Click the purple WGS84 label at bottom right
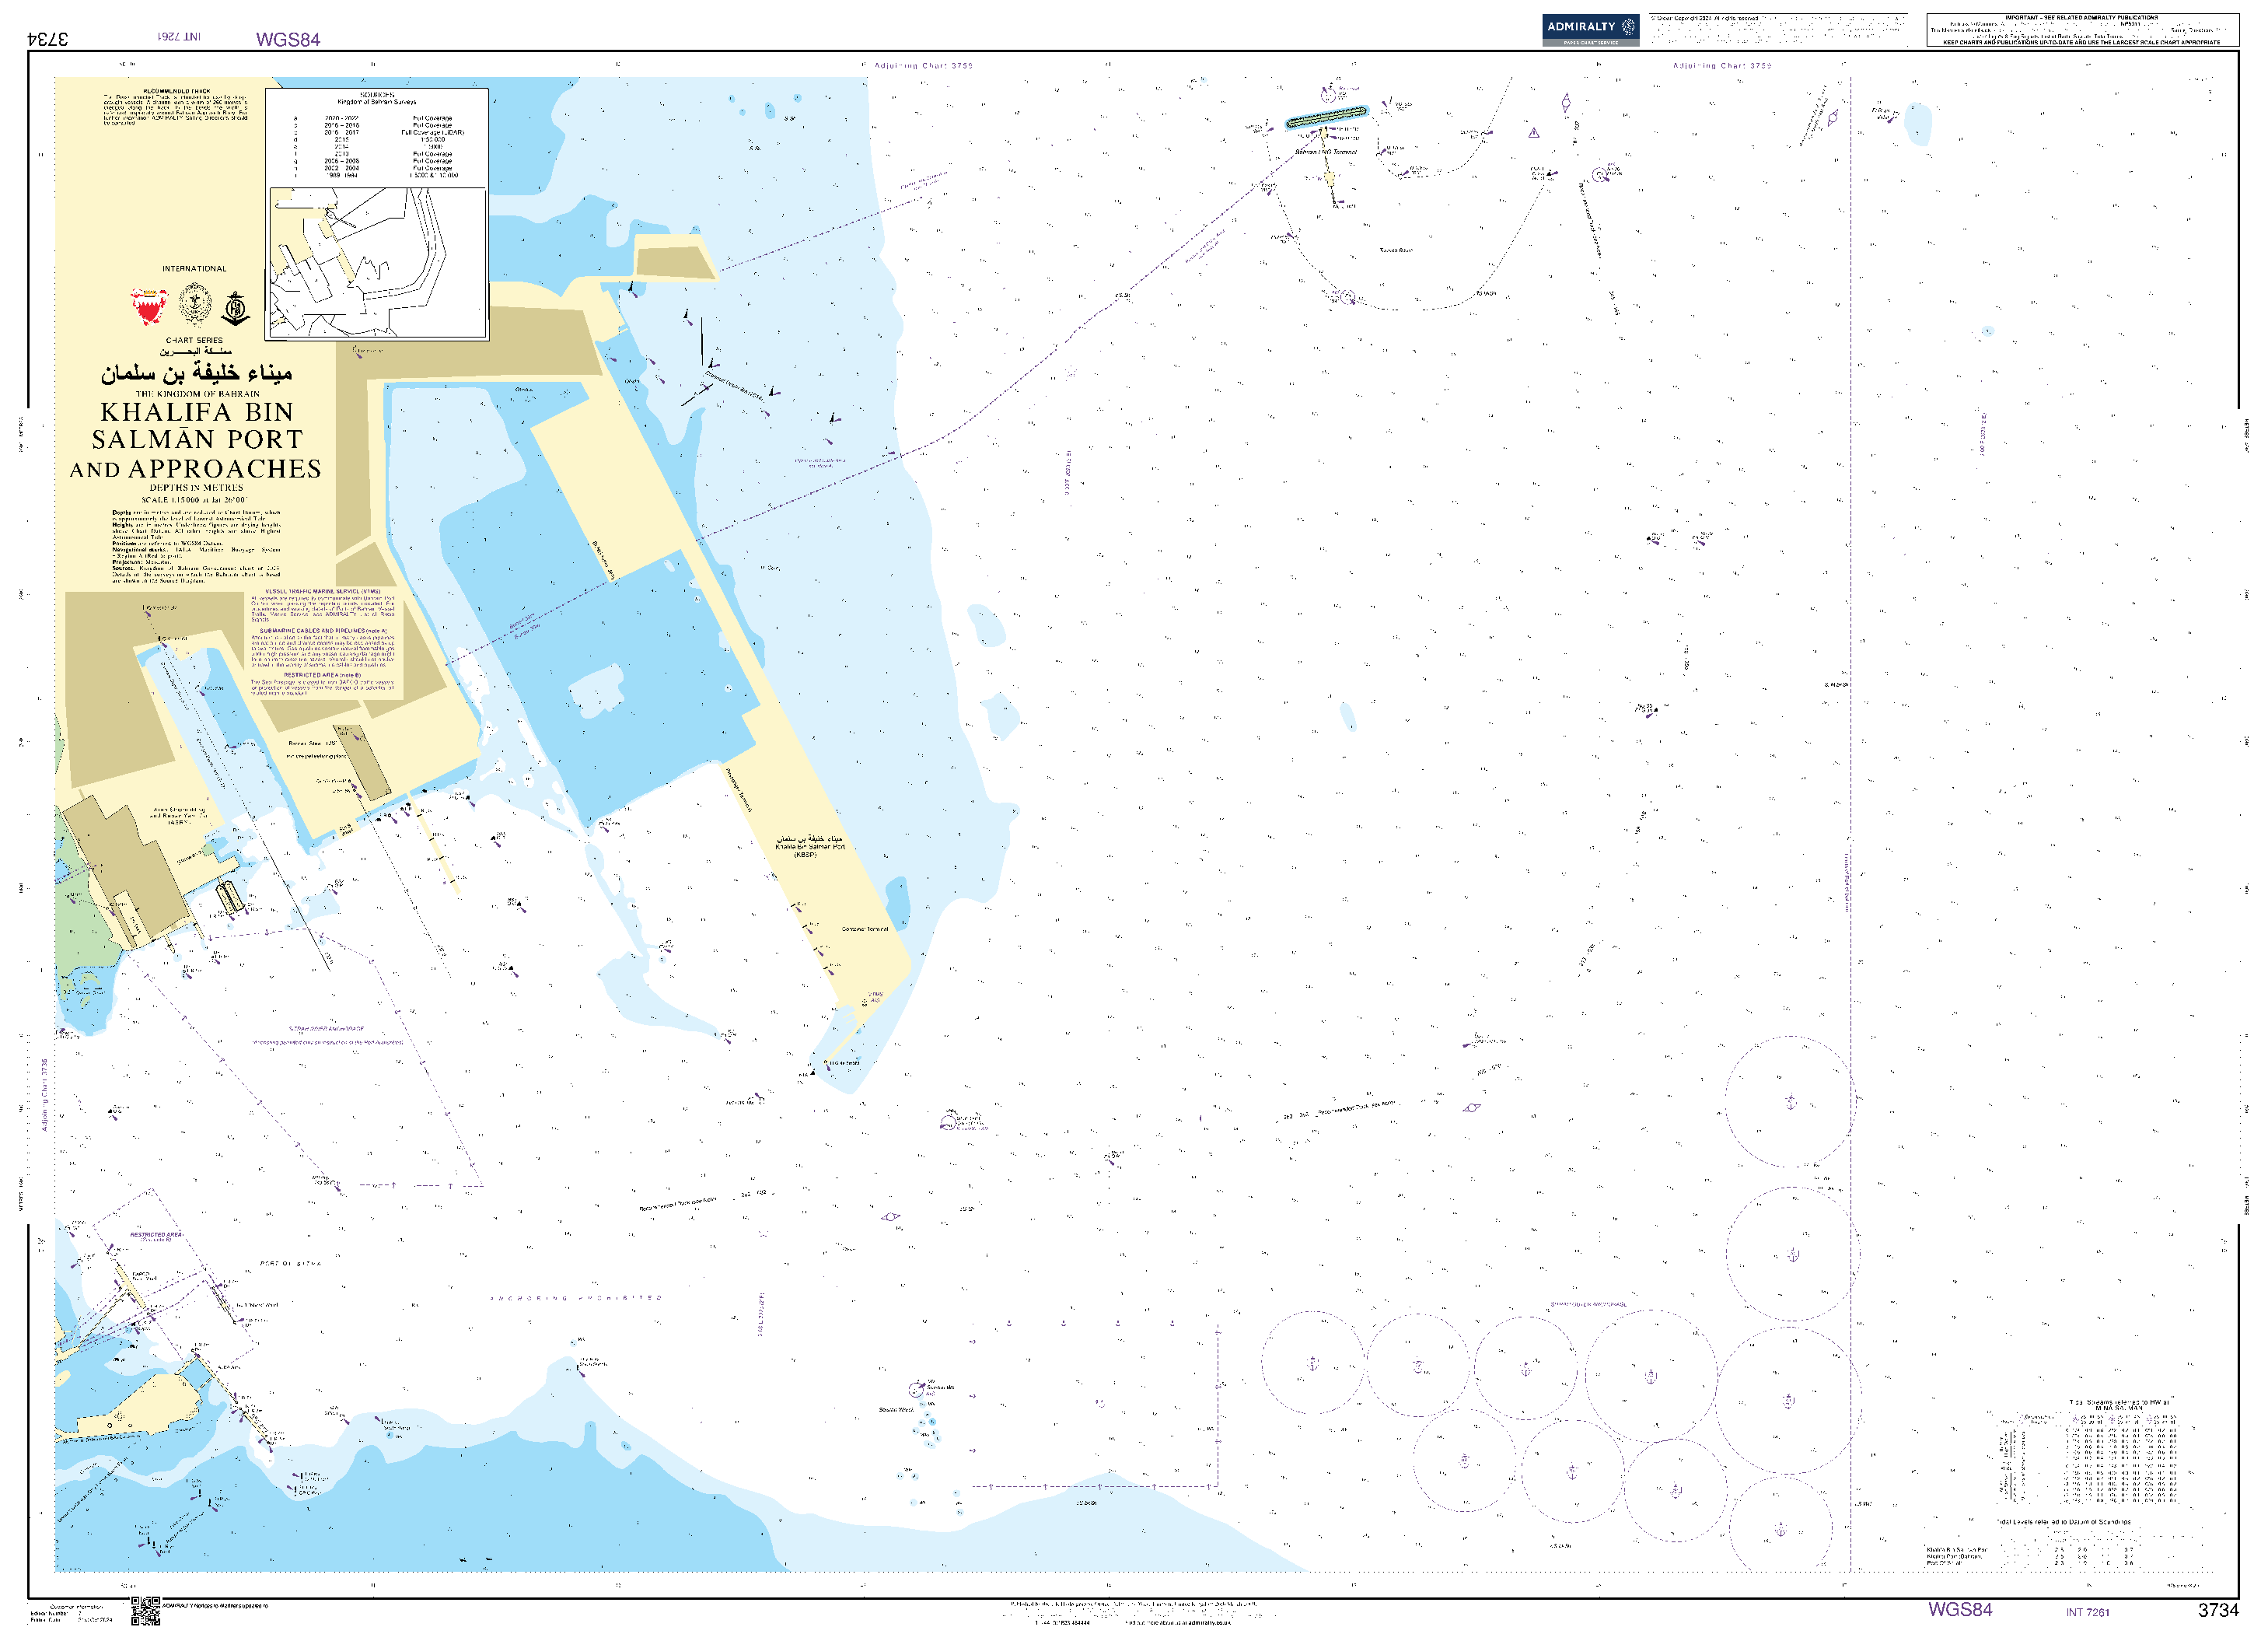 1960,1609
